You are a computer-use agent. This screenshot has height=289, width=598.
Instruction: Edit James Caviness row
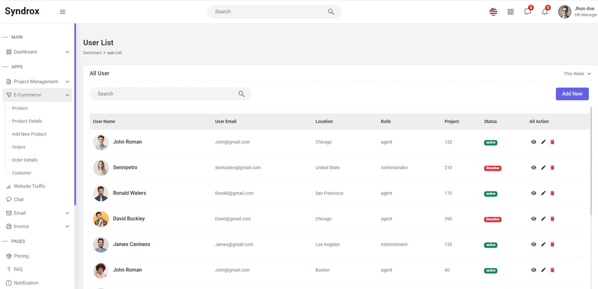tap(543, 244)
